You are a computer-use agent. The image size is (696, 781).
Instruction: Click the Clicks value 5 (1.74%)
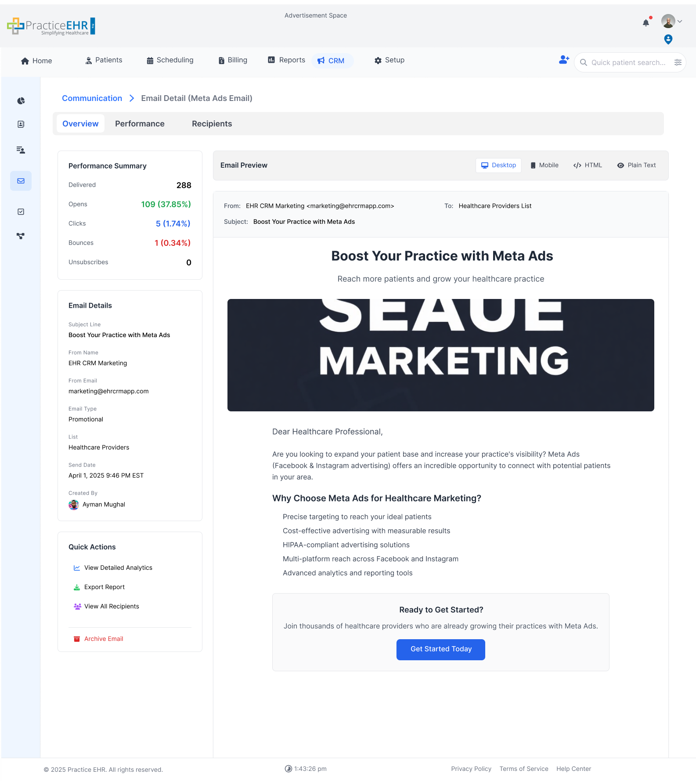(x=173, y=224)
